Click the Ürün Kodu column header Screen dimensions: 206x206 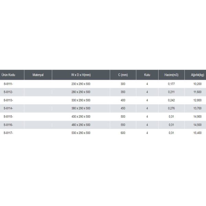(x=8, y=75)
